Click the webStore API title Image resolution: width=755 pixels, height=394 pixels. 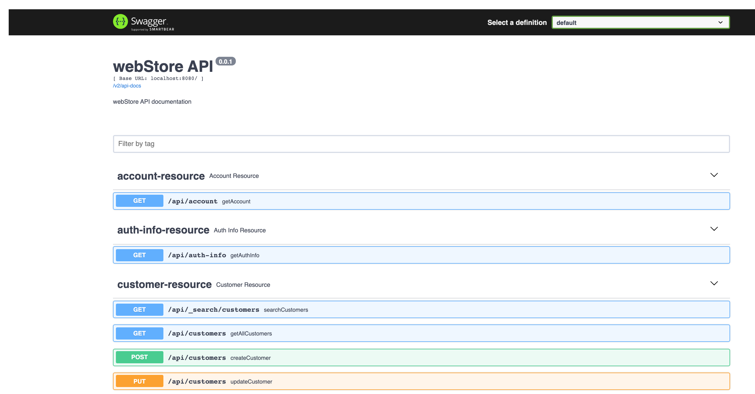(163, 66)
